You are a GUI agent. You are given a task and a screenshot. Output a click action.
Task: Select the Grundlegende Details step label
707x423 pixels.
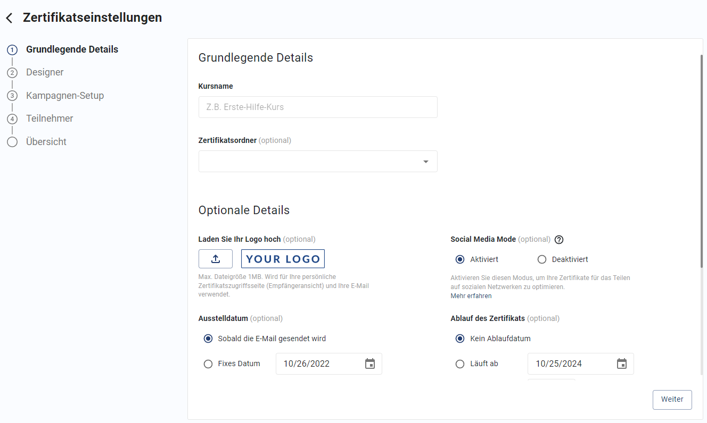point(72,49)
